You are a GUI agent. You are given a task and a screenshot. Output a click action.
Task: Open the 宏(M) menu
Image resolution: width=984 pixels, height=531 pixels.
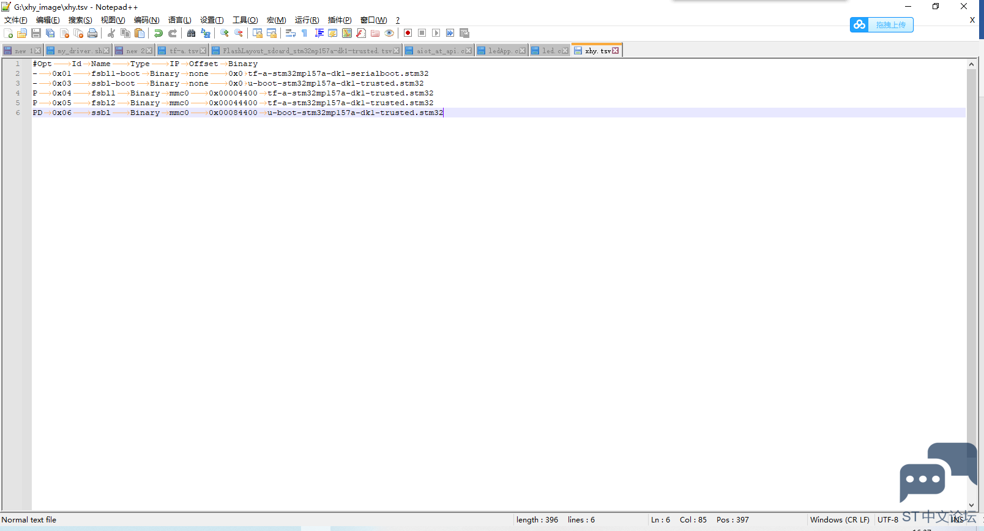click(276, 20)
